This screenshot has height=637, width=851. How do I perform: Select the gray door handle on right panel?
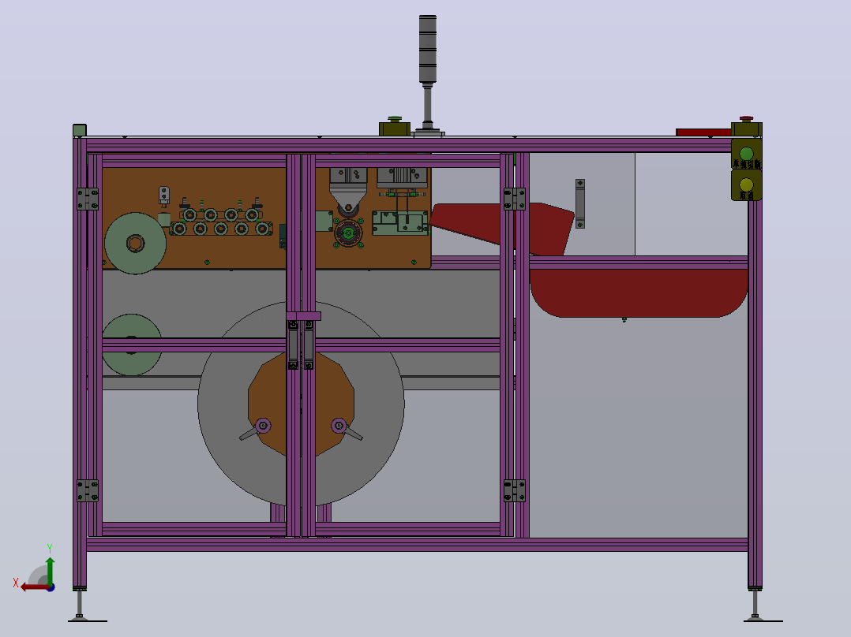click(x=580, y=204)
